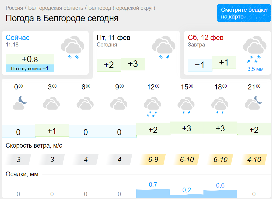Click the cloudy icon at 3:00
Image resolution: width=272 pixels, height=199 pixels.
[51, 104]
